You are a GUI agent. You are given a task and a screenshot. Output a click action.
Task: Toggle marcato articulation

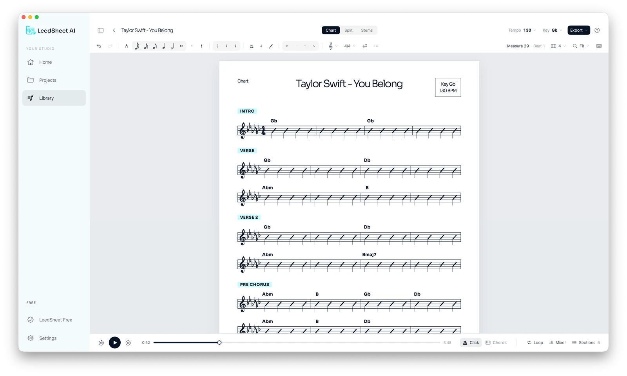pos(314,46)
